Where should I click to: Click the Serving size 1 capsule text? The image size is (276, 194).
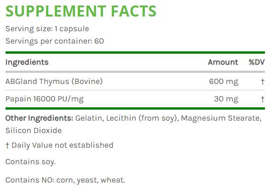pos(47,29)
